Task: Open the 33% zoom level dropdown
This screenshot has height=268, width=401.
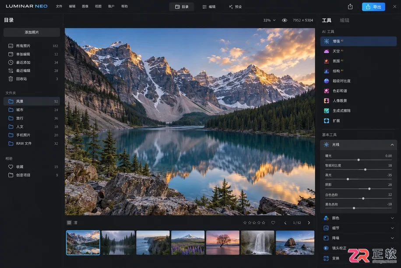Action: 269,20
